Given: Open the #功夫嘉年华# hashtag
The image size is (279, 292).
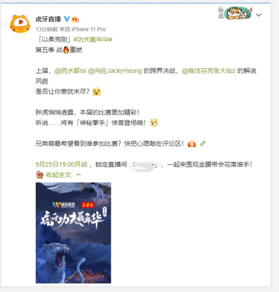Looking at the screenshot, I should [x=93, y=40].
